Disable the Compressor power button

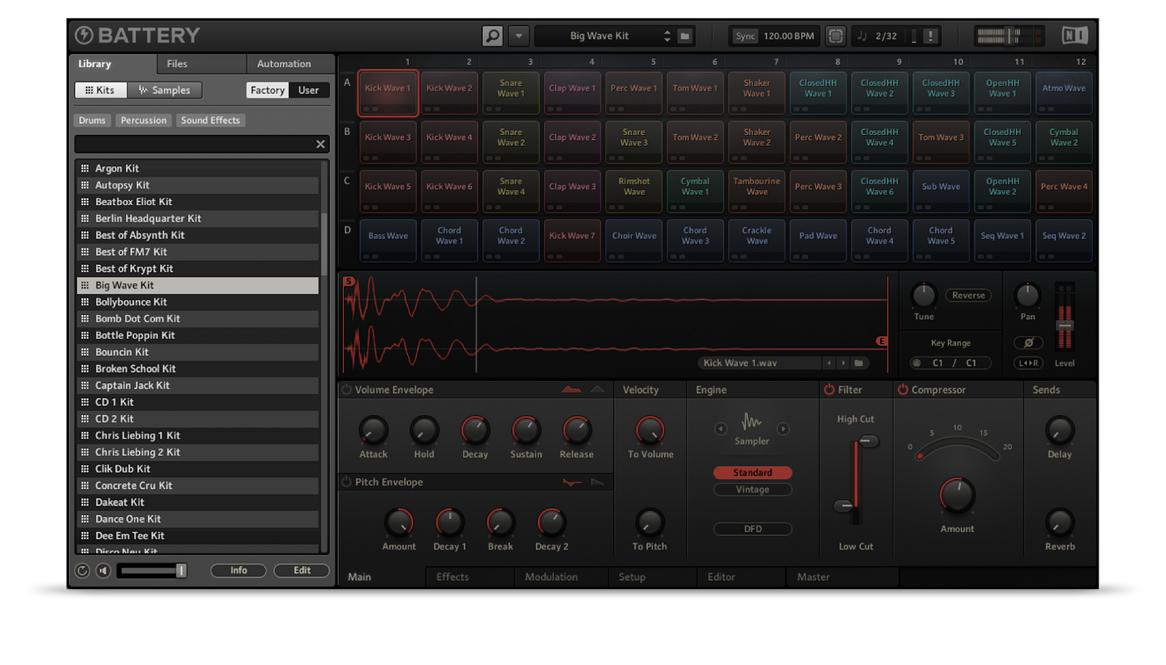coord(903,390)
